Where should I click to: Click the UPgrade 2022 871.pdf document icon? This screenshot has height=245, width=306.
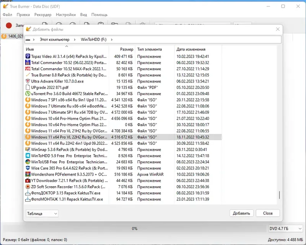pyautogui.click(x=28, y=87)
